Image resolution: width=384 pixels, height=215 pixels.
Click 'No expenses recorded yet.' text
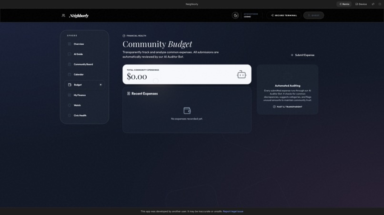coord(187,119)
